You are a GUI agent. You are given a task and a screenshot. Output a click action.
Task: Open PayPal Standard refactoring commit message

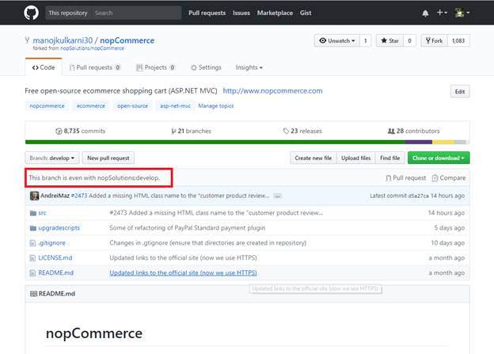pyautogui.click(x=187, y=228)
